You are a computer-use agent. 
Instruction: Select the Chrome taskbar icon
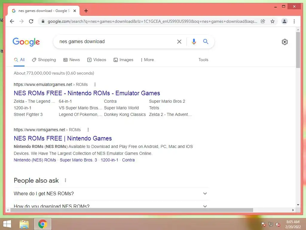pyautogui.click(x=43, y=224)
